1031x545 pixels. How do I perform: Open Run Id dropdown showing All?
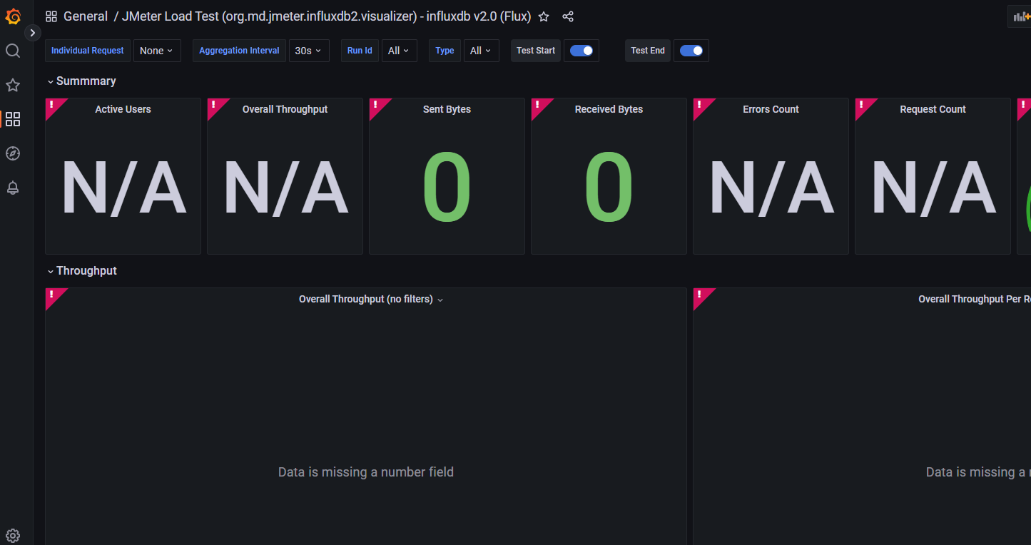pyautogui.click(x=400, y=51)
